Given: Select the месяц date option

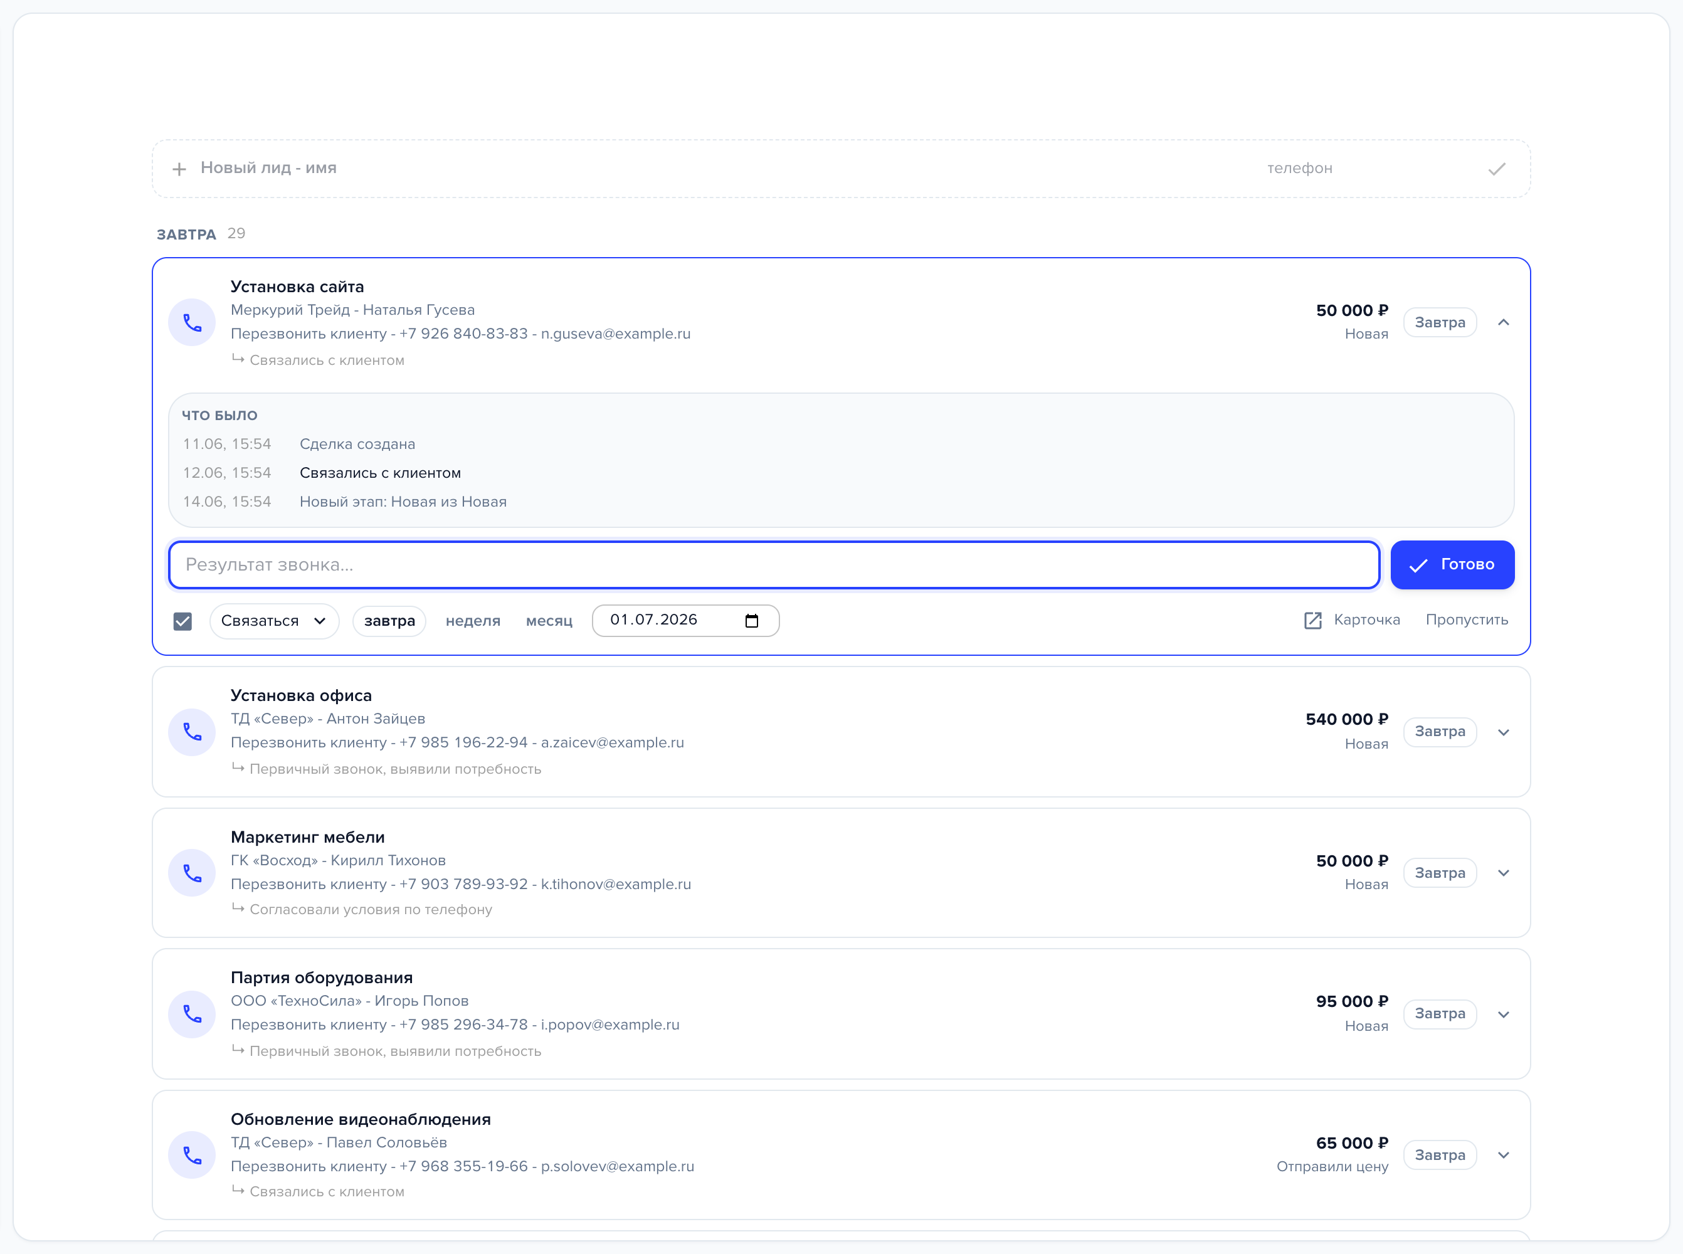Looking at the screenshot, I should coord(549,621).
